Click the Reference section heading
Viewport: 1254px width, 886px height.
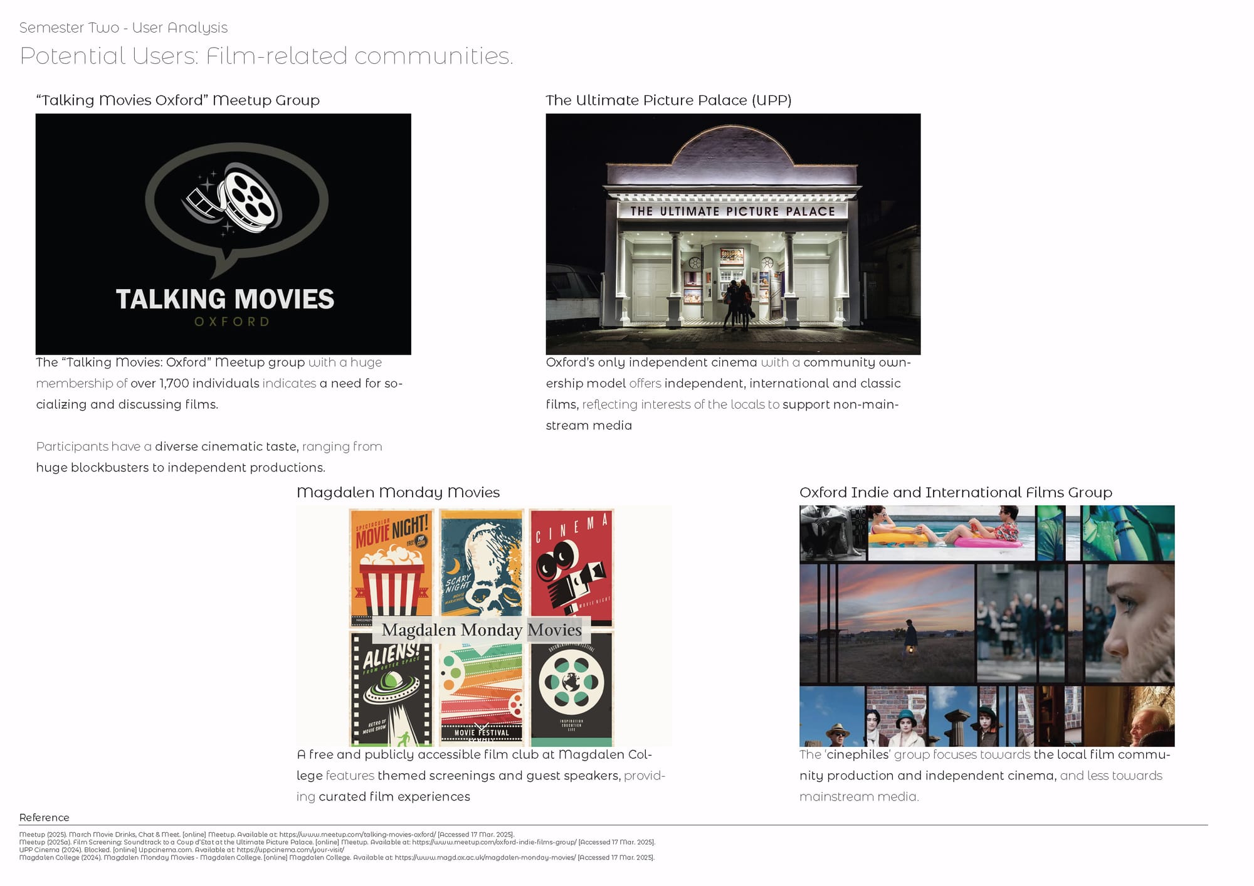tap(44, 817)
